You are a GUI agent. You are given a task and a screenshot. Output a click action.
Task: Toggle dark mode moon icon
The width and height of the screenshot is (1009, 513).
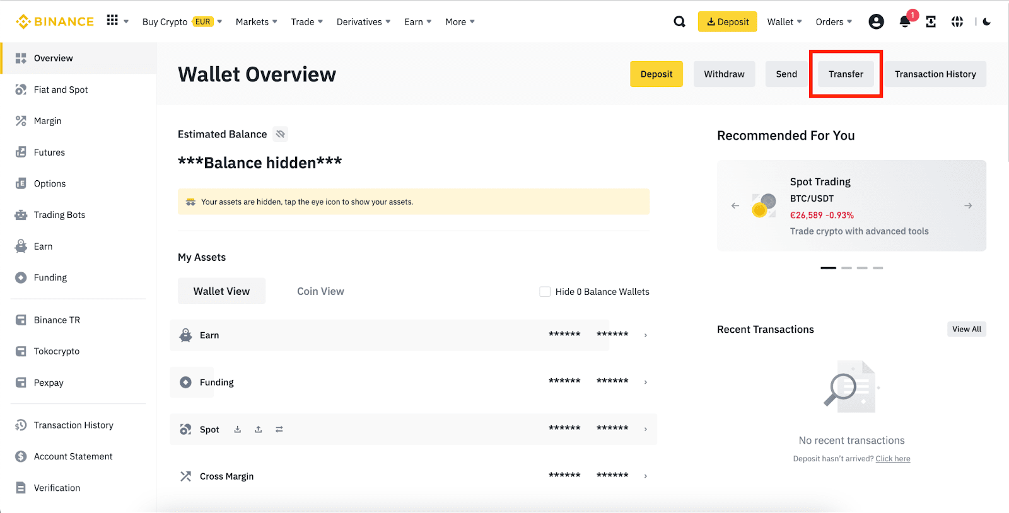pos(987,21)
